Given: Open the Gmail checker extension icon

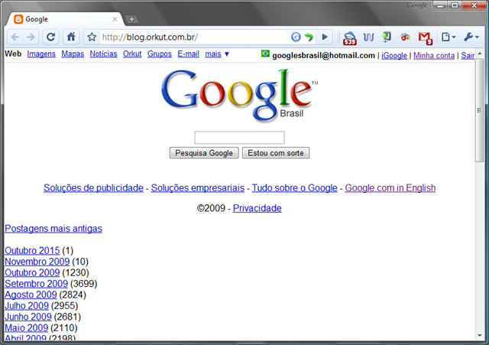Looking at the screenshot, I should tap(425, 38).
